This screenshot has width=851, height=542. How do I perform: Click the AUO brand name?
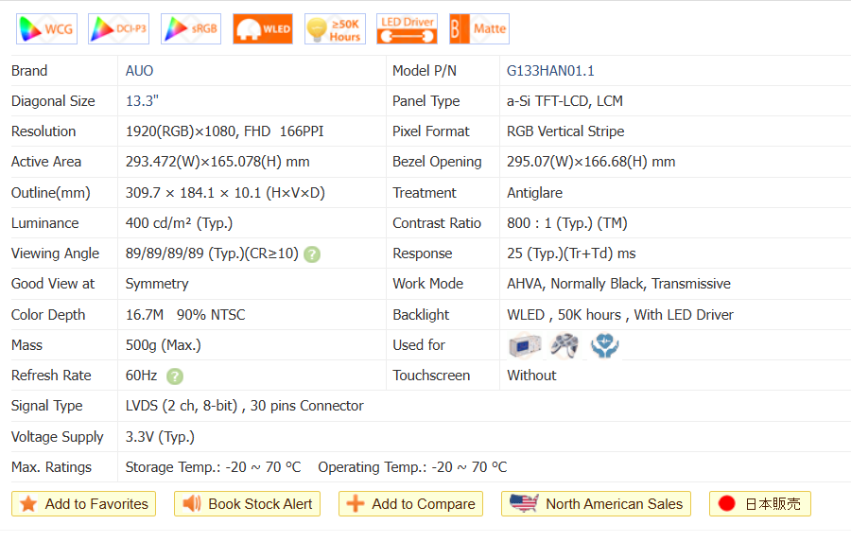click(139, 71)
